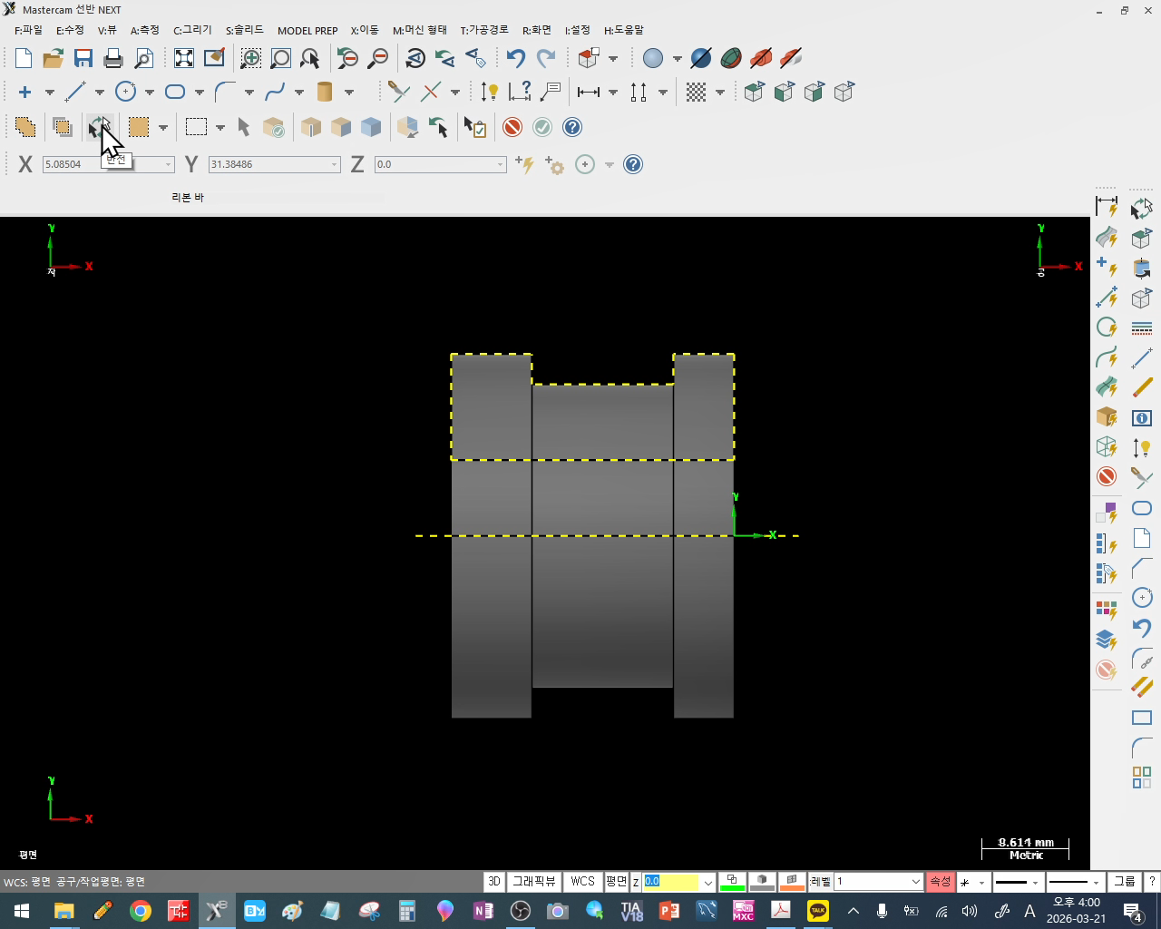This screenshot has width=1161, height=929.
Task: Expand the Z coordinate dropdown in ribbon bar
Action: [500, 164]
